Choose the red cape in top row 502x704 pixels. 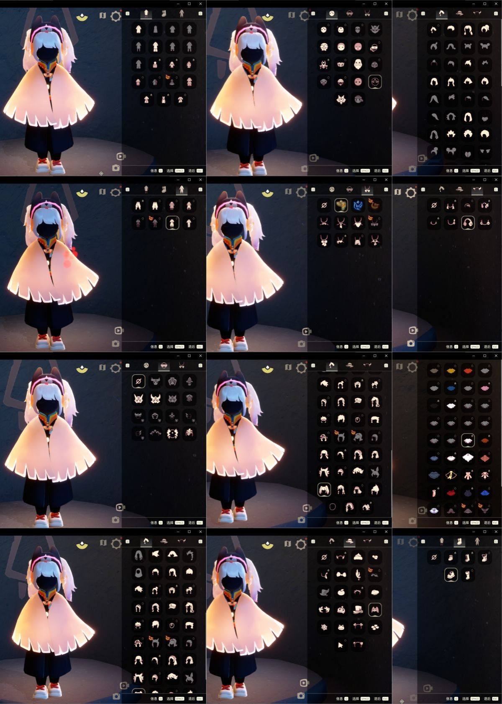(468, 370)
